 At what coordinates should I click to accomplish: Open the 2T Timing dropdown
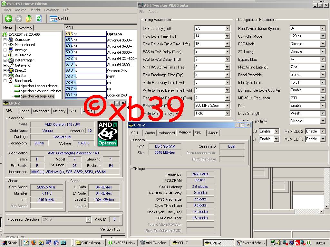click(x=323, y=51)
